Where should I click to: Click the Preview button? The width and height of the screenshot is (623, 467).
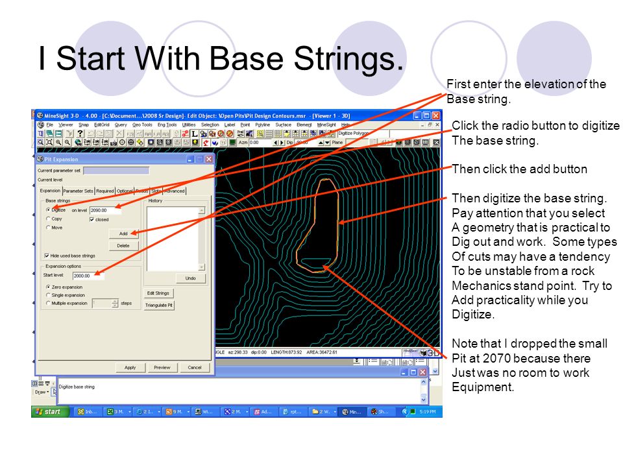162,367
